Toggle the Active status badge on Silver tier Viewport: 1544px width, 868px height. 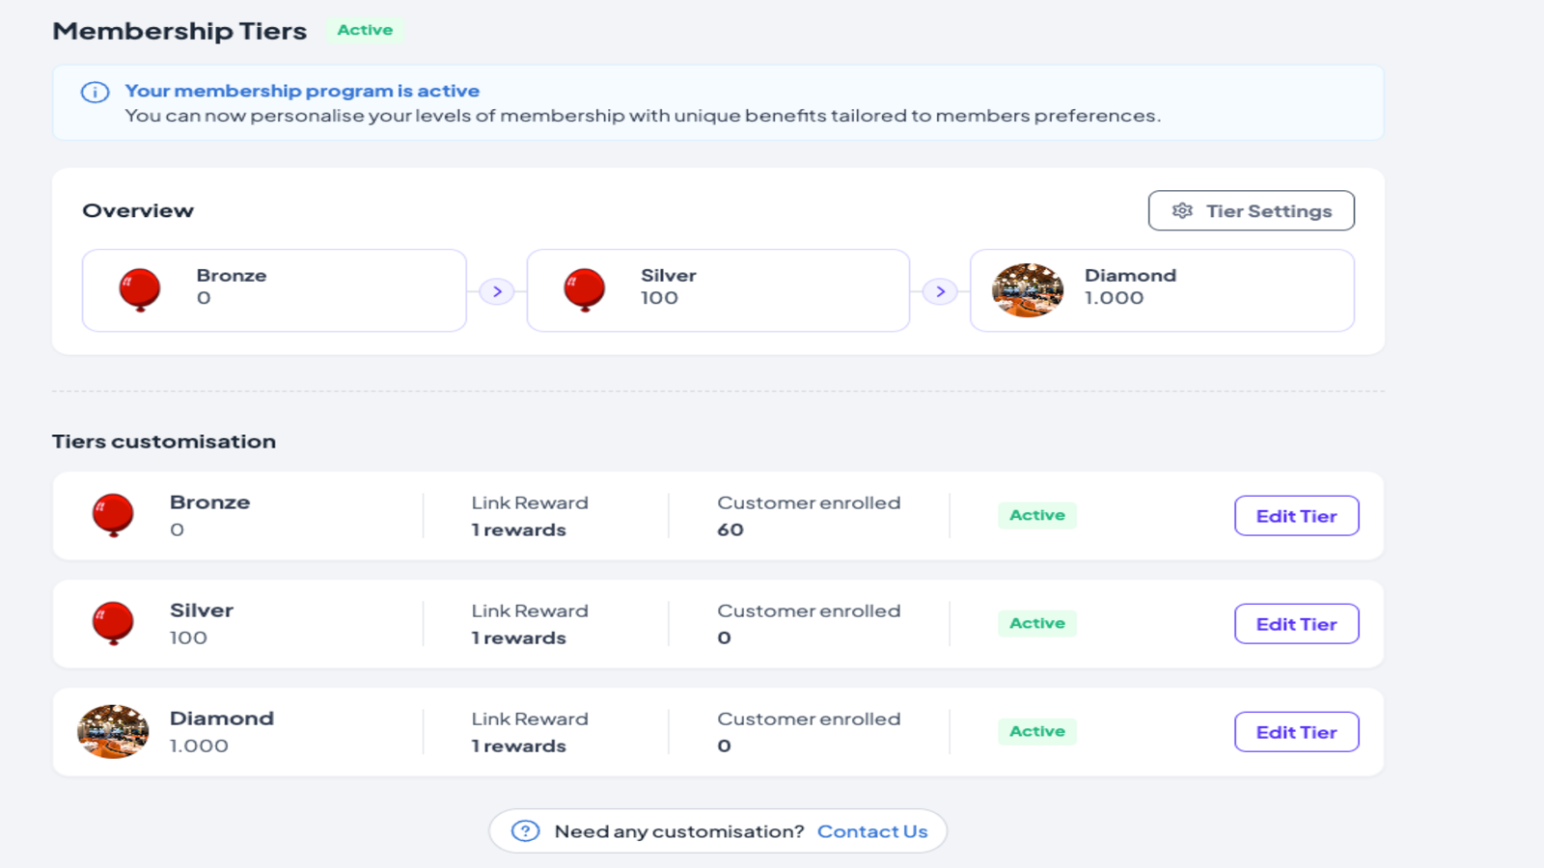click(x=1036, y=623)
